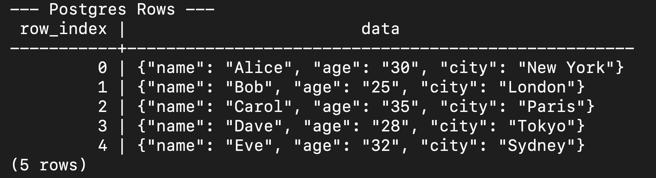
Task: Click the name value "Eve"
Action: click(249, 146)
